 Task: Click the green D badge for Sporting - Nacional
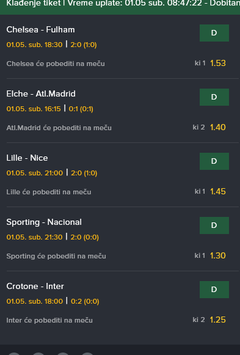pos(214,225)
